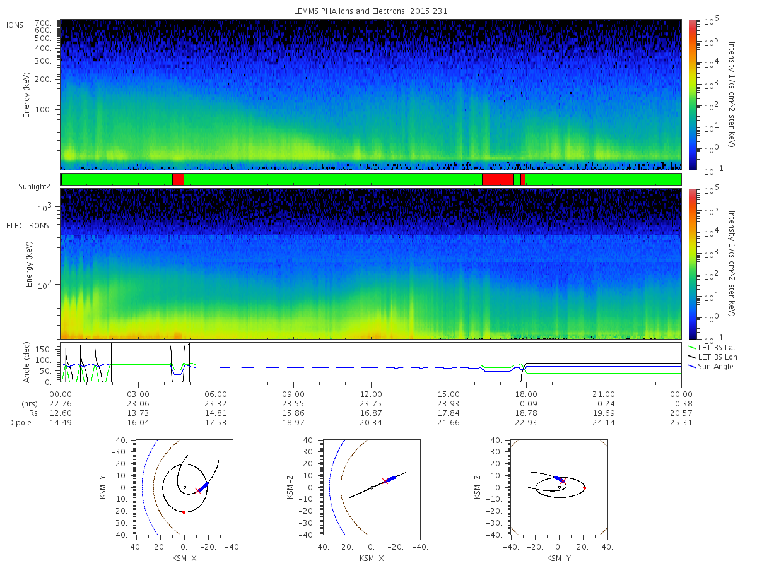The image size is (757, 568).
Task: Click the Dipole L value 25.31
Action: (x=681, y=422)
